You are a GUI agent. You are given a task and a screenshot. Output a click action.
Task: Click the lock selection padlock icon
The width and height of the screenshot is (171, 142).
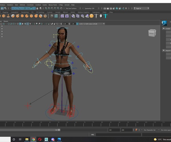[37, 8]
